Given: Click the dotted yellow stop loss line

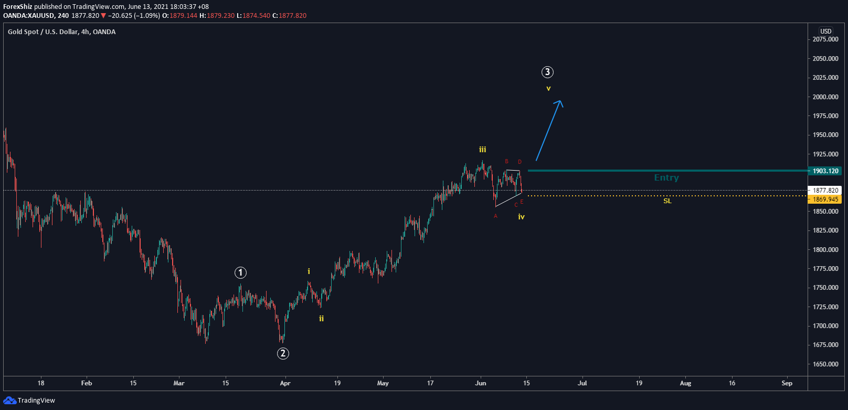Looking at the screenshot, I should point(667,196).
